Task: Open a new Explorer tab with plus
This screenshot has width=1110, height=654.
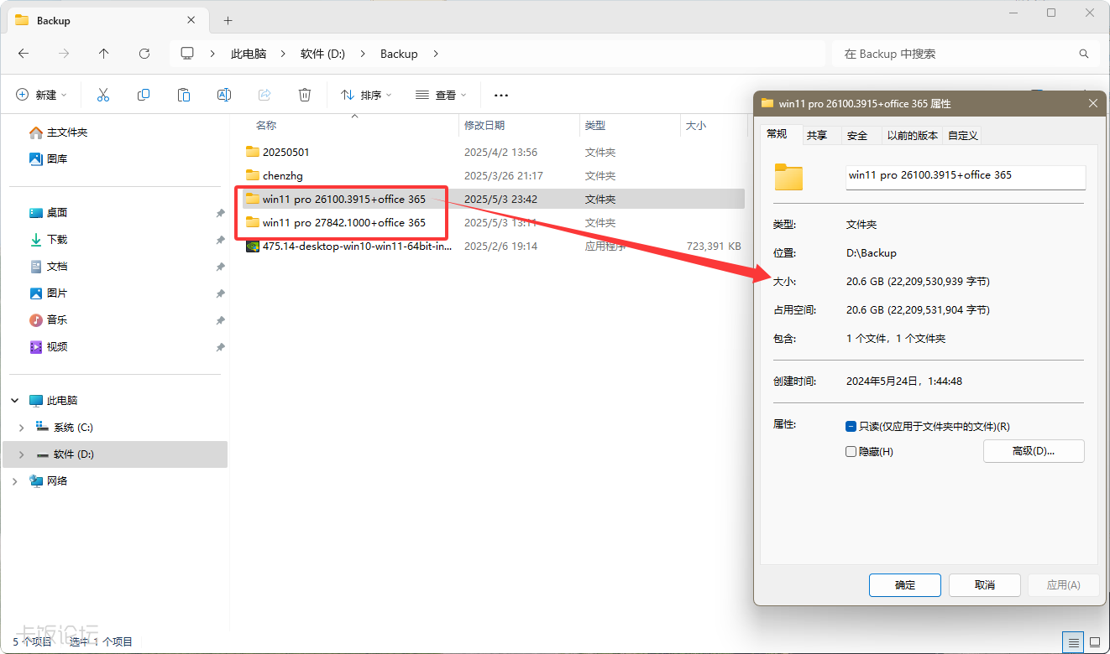Action: coord(228,20)
